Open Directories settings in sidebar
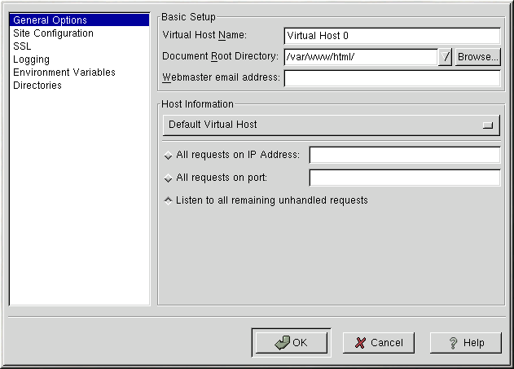 tap(37, 86)
